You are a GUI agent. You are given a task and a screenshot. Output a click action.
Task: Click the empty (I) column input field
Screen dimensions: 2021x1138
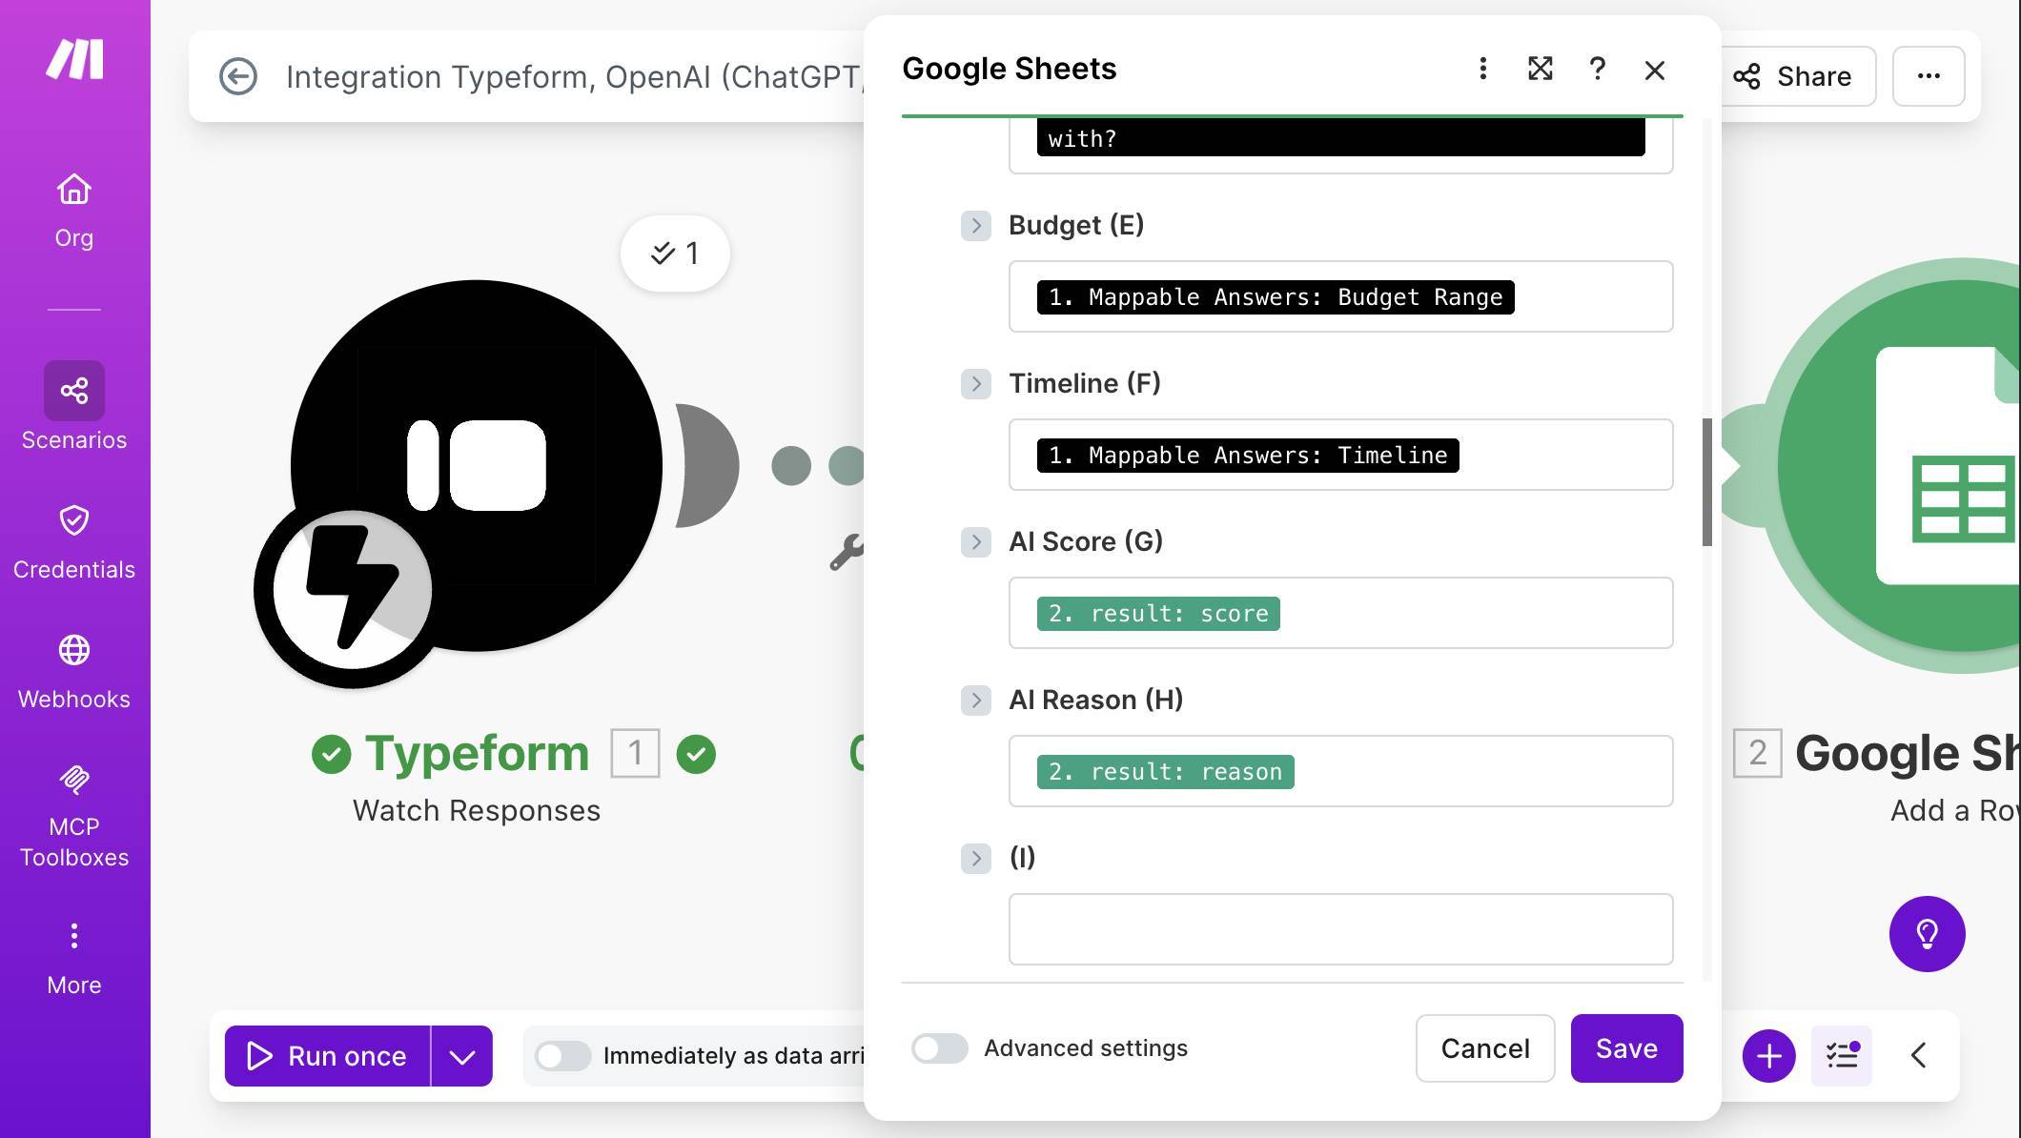coord(1339,929)
